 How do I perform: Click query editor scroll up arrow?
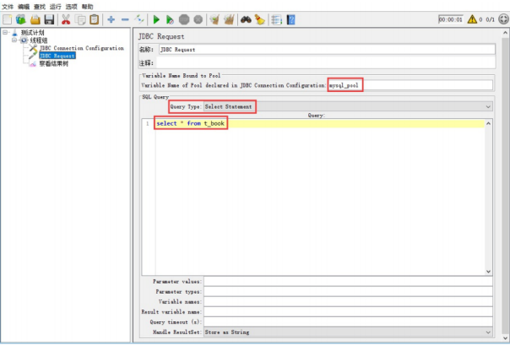[x=488, y=123]
